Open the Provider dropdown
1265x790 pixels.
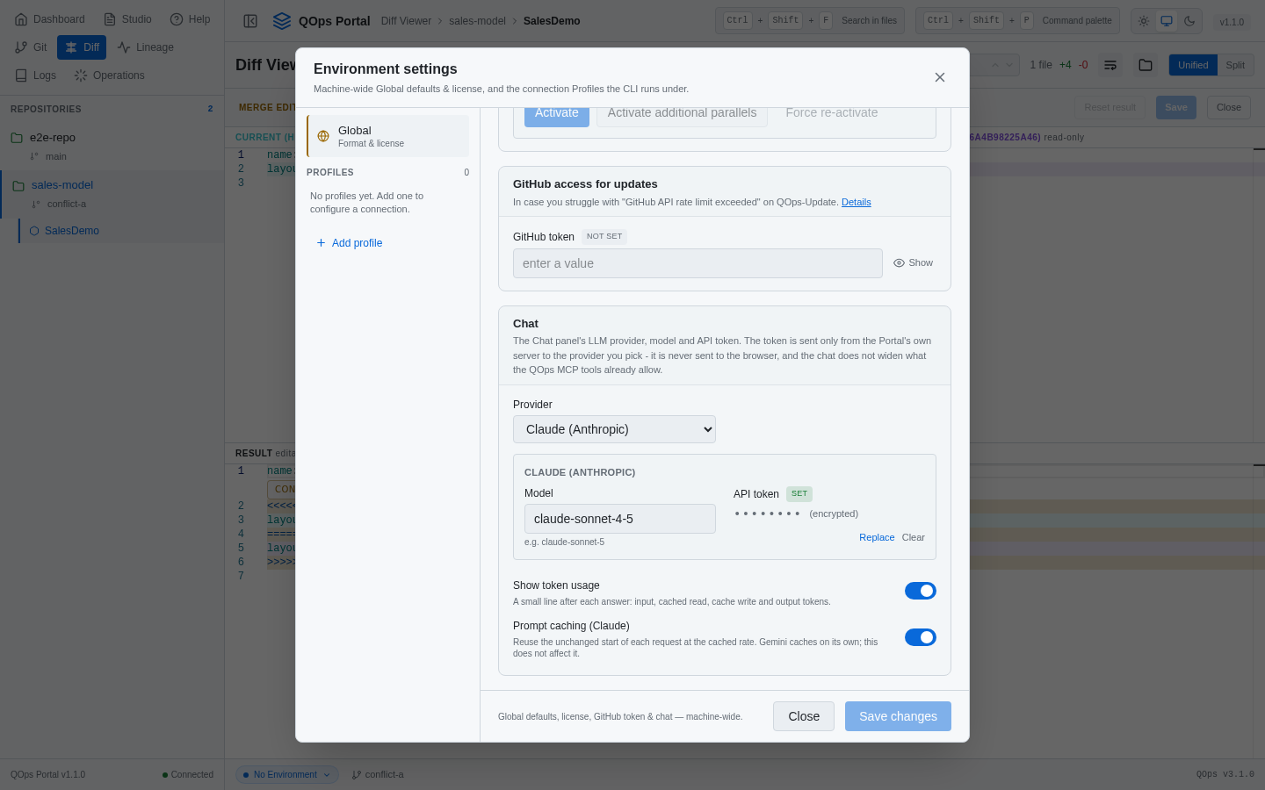[x=614, y=429]
